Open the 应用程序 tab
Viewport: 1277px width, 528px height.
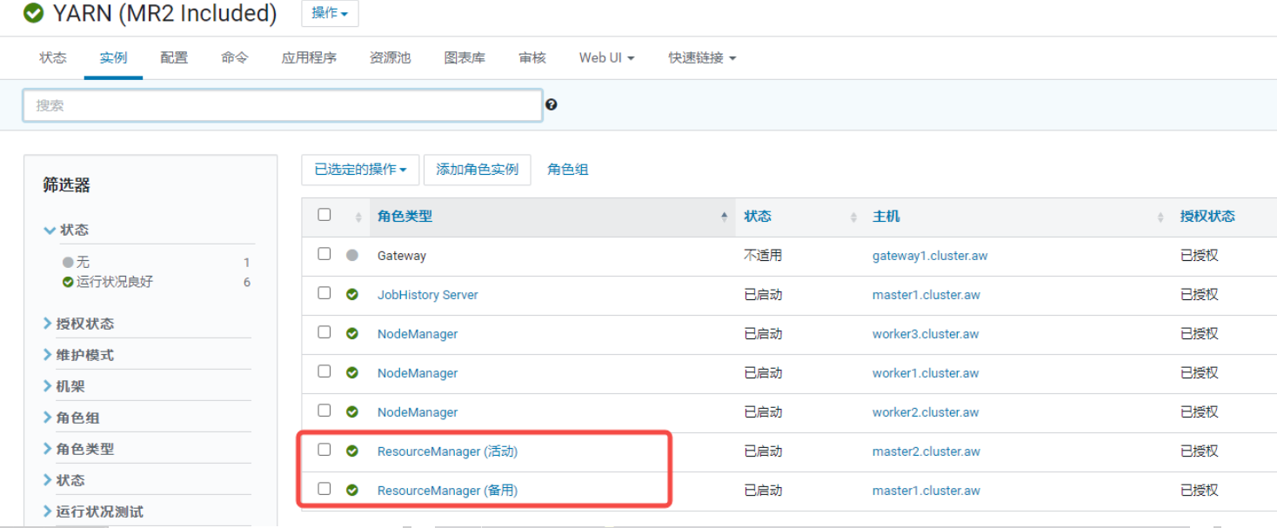point(309,58)
